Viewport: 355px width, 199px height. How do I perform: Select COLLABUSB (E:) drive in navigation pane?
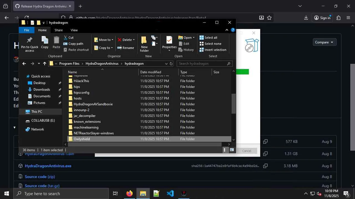43,121
